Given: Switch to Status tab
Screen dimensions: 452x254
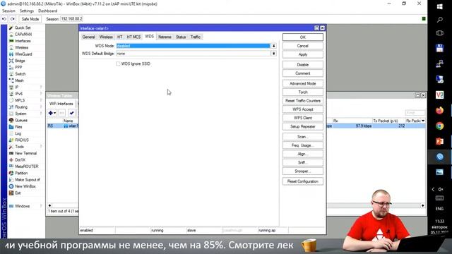Looking at the screenshot, I should click(181, 37).
